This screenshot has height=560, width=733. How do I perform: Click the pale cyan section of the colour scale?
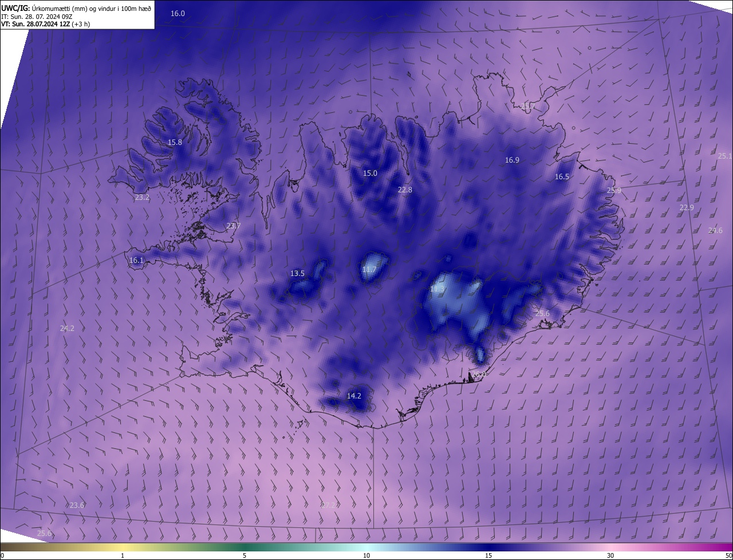point(366,547)
